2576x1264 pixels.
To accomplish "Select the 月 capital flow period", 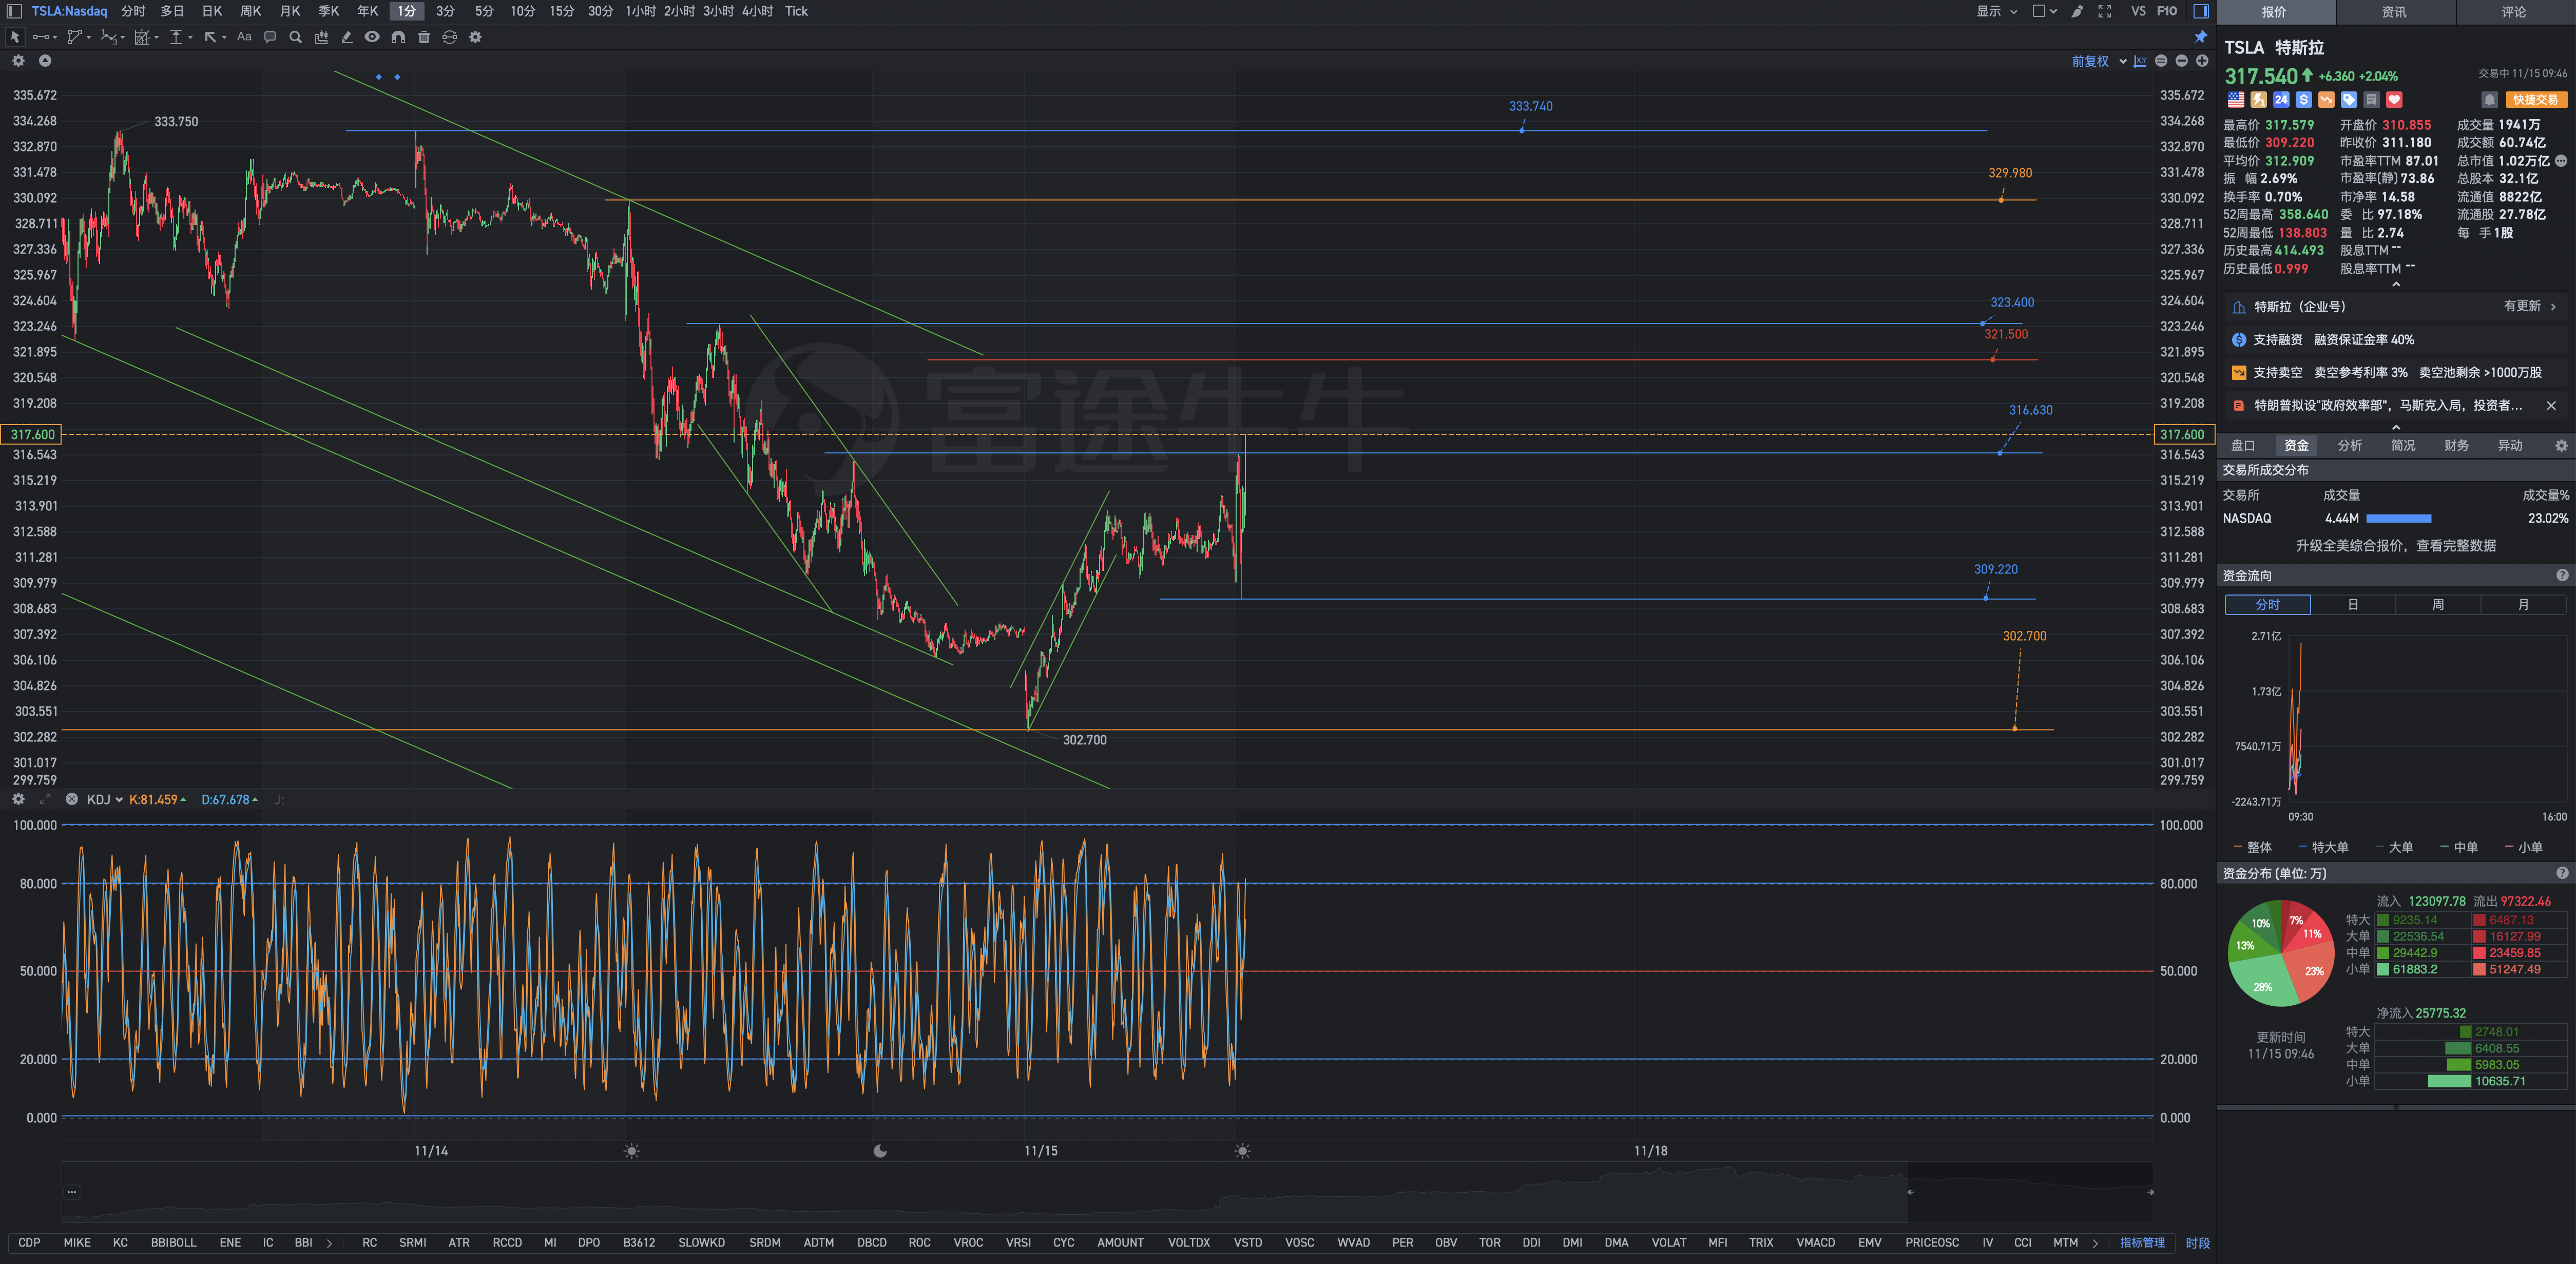I will [x=2523, y=604].
